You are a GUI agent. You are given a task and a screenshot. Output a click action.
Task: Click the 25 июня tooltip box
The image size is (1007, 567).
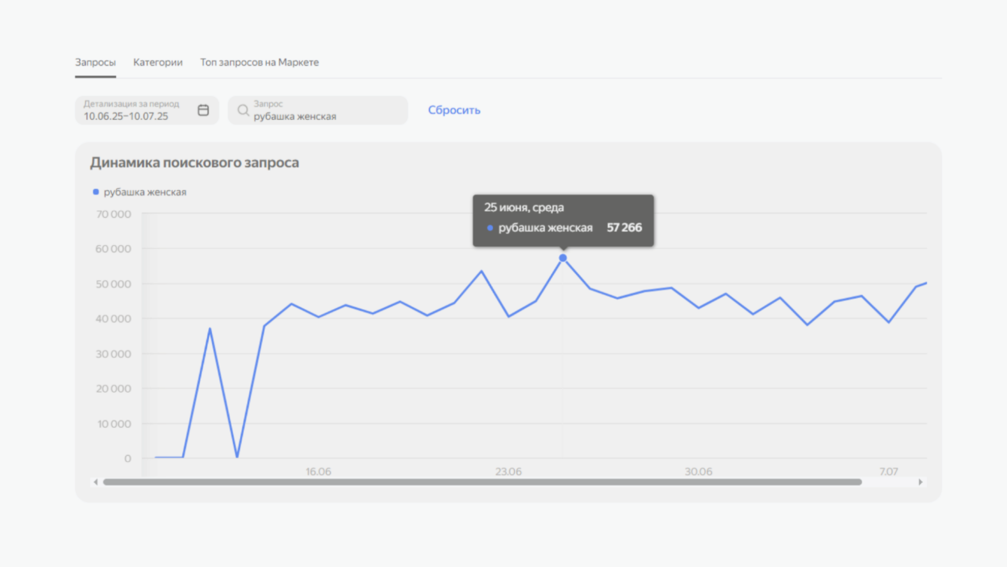click(x=563, y=220)
